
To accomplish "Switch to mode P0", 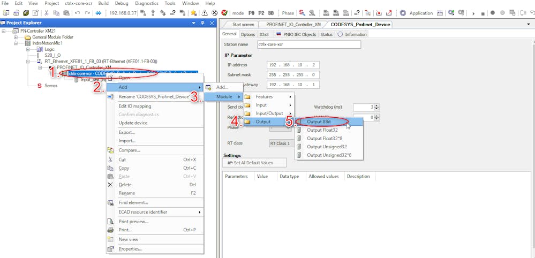I will (252, 13).
